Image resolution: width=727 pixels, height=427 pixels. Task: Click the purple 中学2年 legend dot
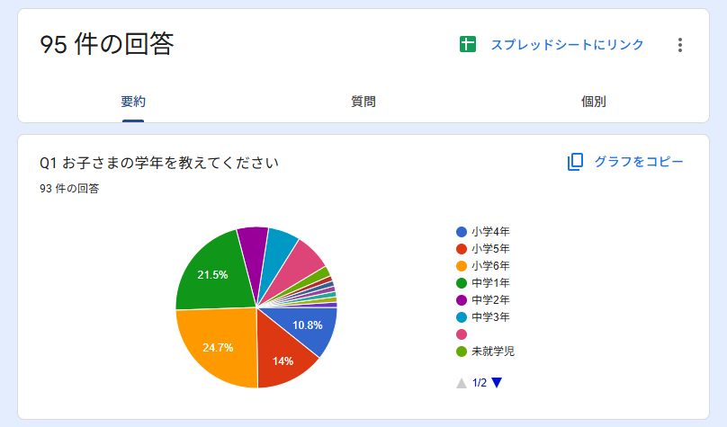462,300
